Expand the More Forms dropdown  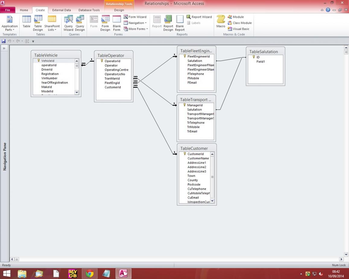tap(135, 29)
